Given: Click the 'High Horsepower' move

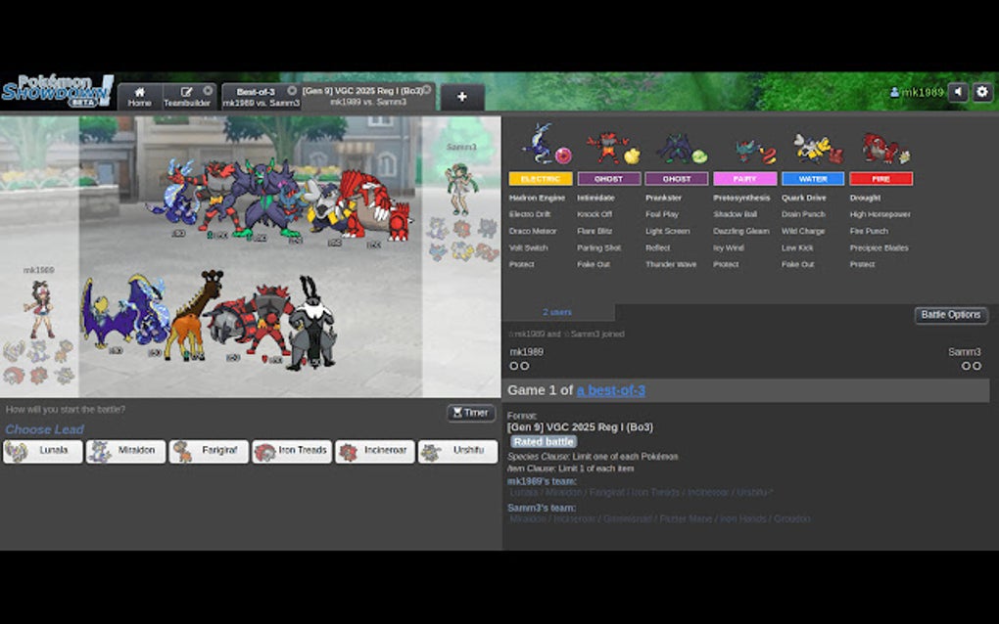Looking at the screenshot, I should point(880,214).
